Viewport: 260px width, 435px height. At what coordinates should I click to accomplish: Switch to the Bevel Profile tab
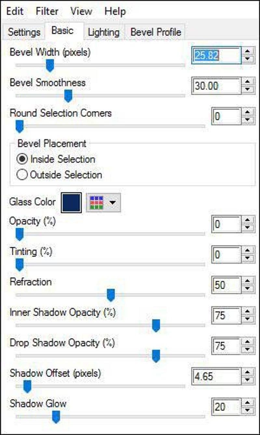156,33
